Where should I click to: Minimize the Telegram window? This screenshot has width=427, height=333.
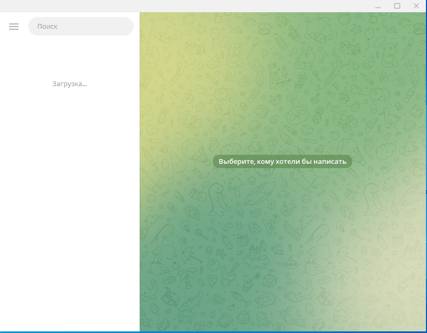tap(378, 6)
